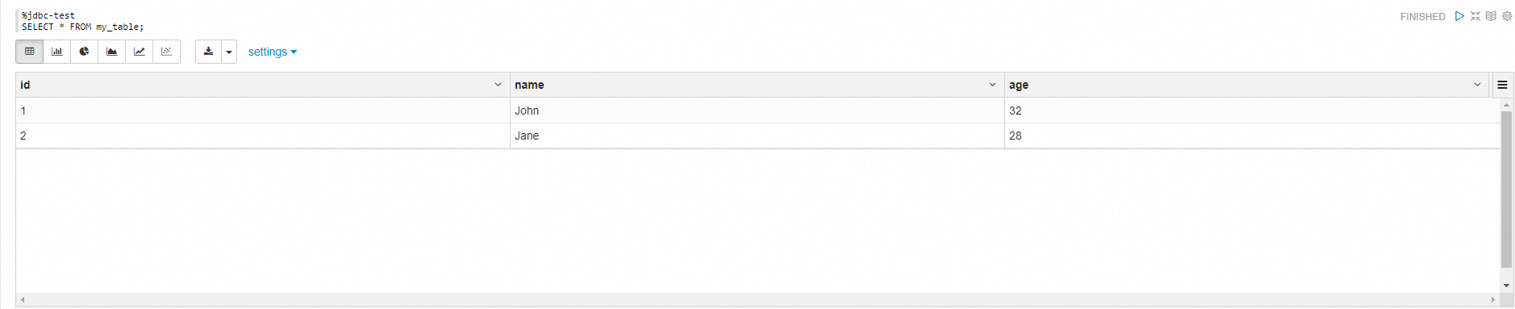Sort by the name column header
This screenshot has width=1515, height=309.
pos(529,85)
